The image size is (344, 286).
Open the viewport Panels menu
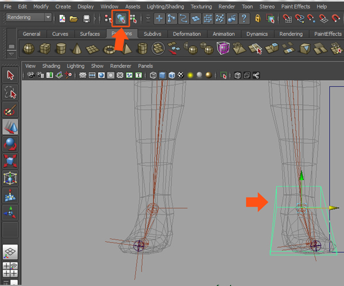click(x=145, y=66)
